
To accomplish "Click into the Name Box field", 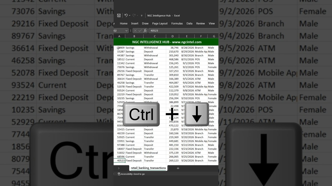I will click(x=119, y=30).
